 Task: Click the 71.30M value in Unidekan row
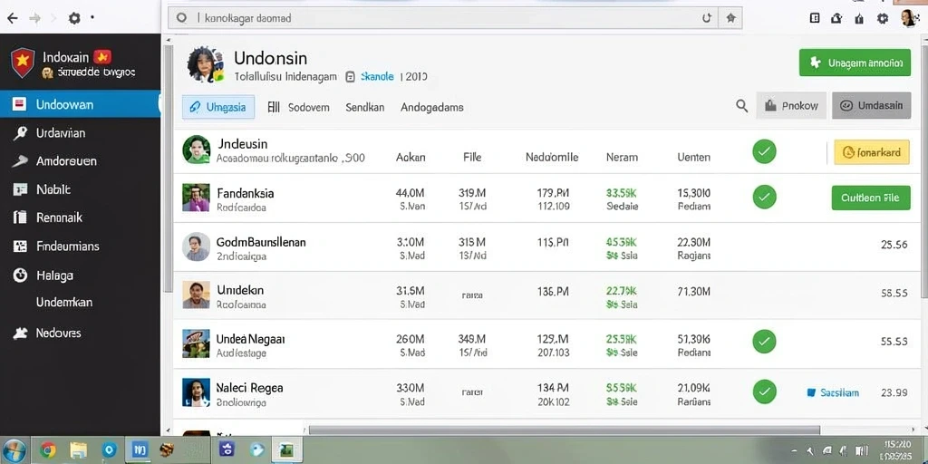coord(694,291)
